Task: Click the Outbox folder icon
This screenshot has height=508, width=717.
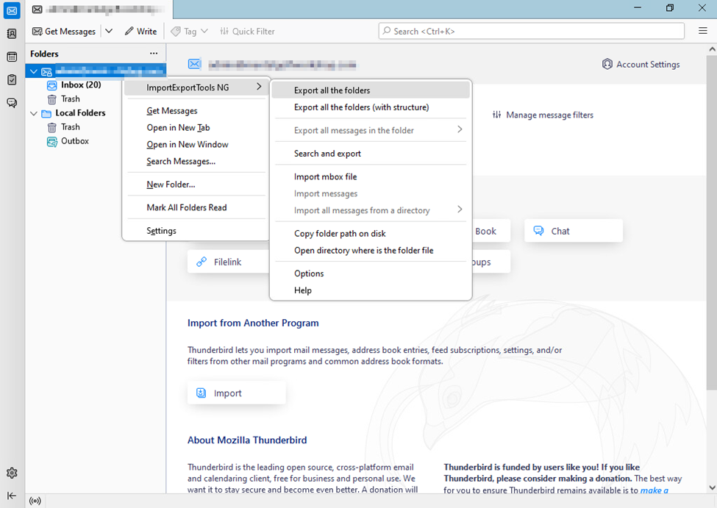Action: pos(52,142)
